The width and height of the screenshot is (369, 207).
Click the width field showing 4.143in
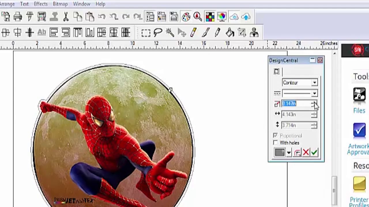pos(296,114)
